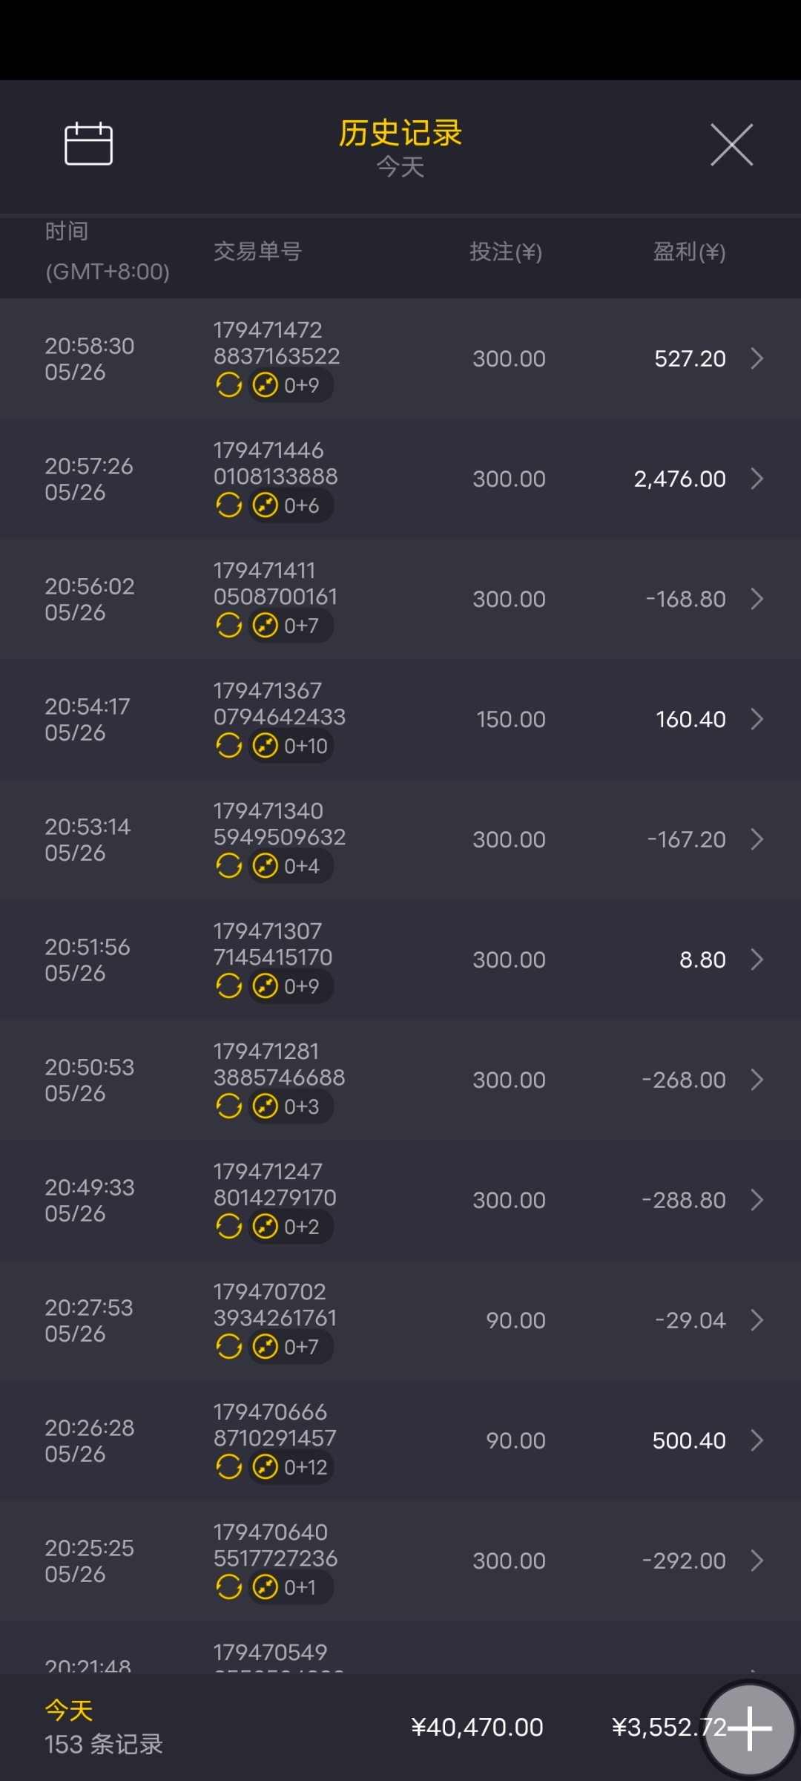Expand the -292.00 record chevron
801x1781 pixels.
pos(756,1561)
